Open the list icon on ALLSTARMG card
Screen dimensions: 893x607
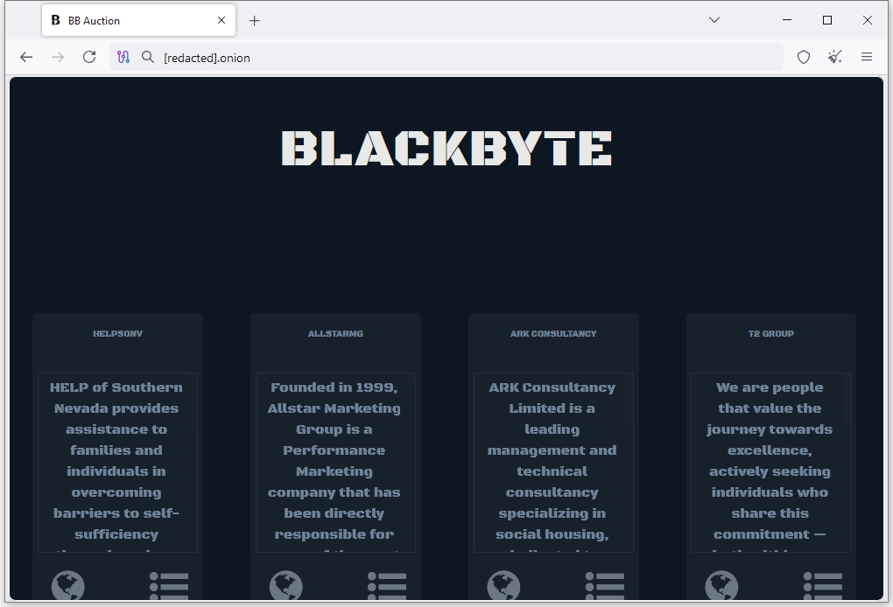(387, 585)
